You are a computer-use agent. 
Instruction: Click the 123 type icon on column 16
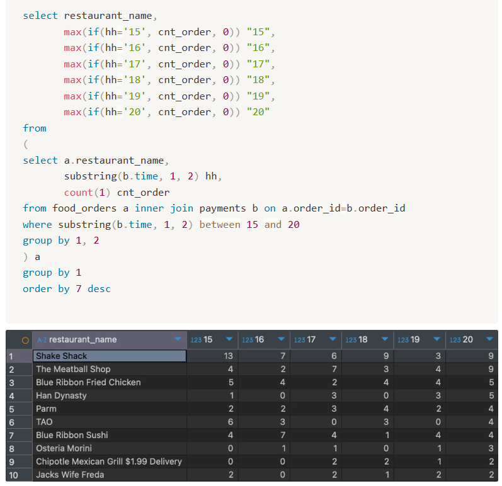(248, 340)
